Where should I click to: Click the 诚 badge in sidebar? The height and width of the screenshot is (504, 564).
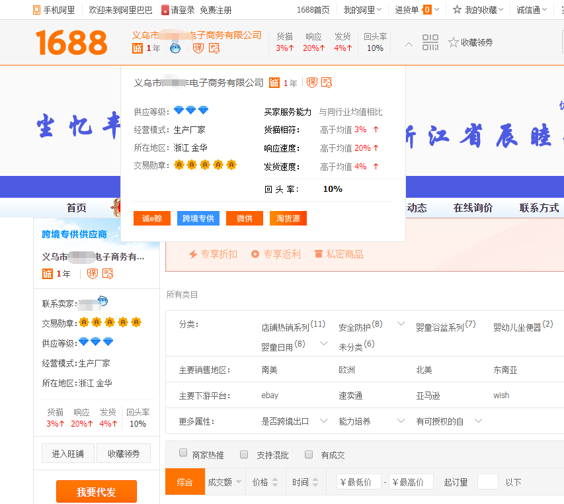point(48,274)
